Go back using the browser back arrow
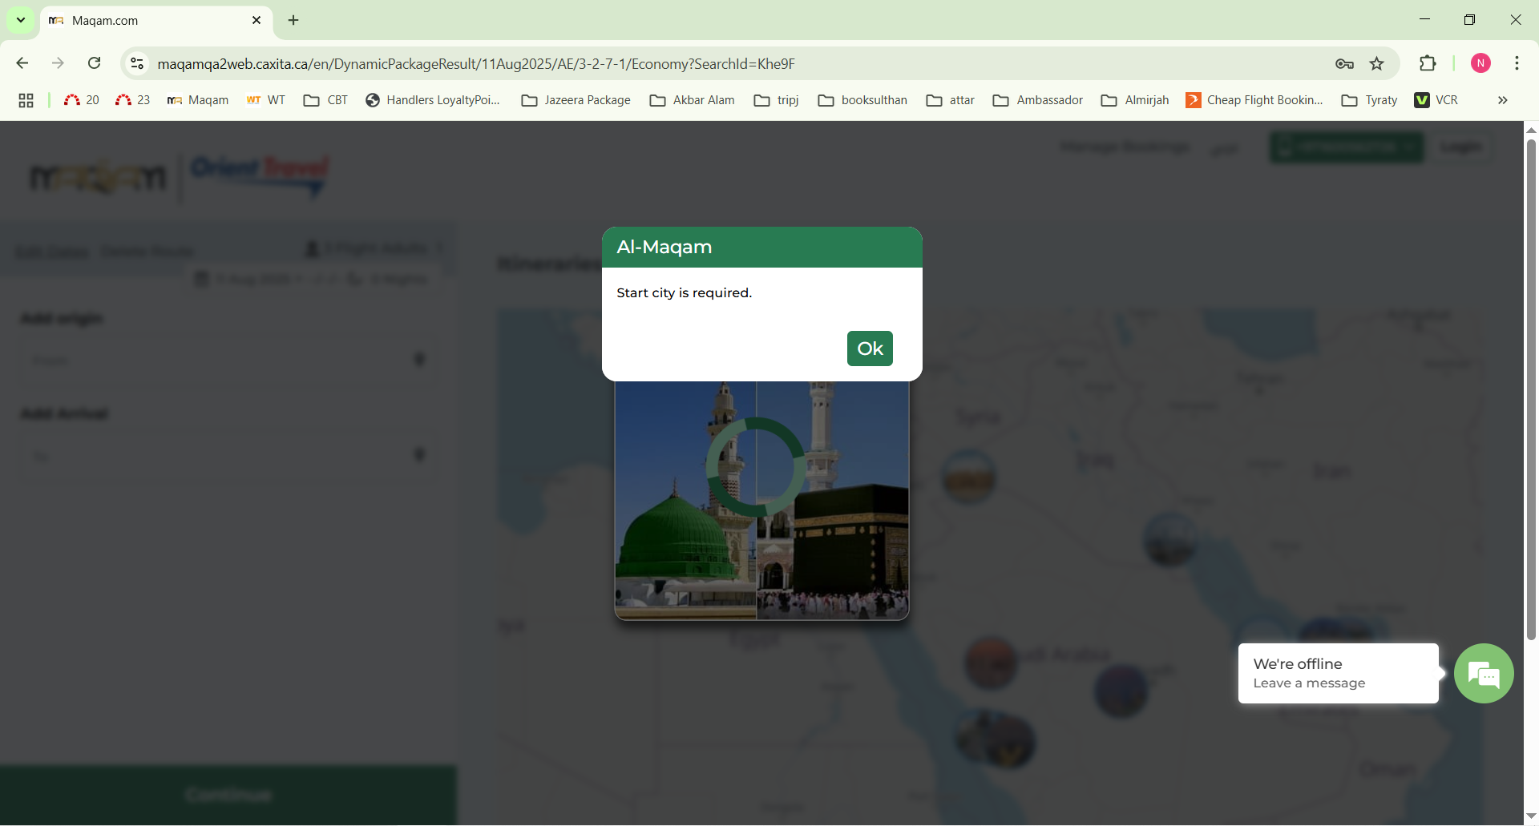Screen dimensions: 1539x826 [x=22, y=63]
